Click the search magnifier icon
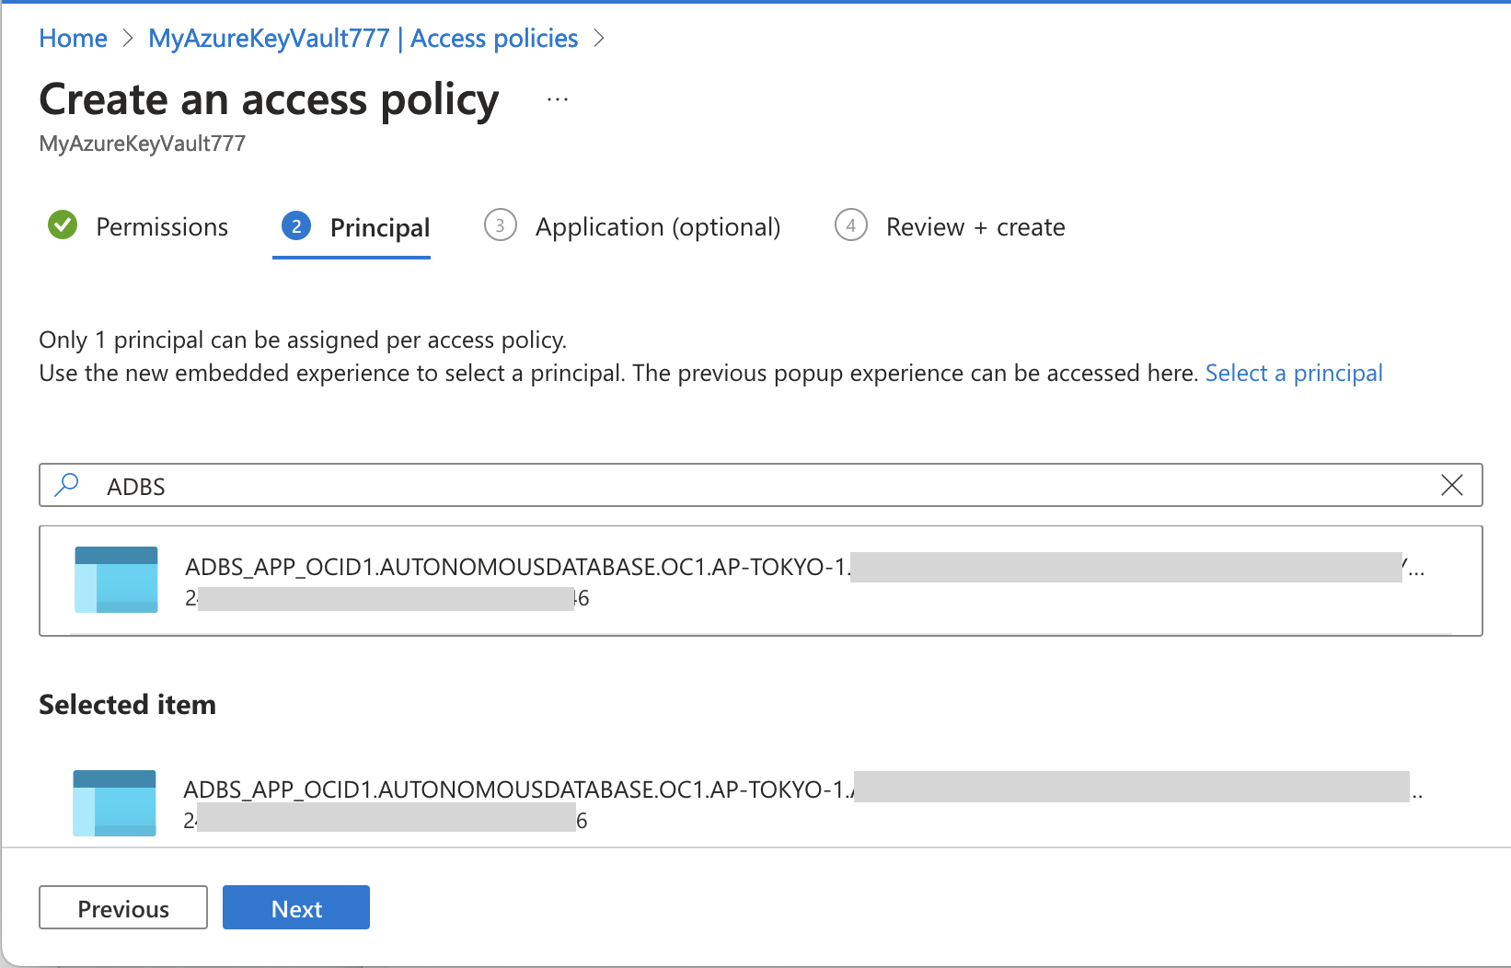1511x968 pixels. [66, 485]
